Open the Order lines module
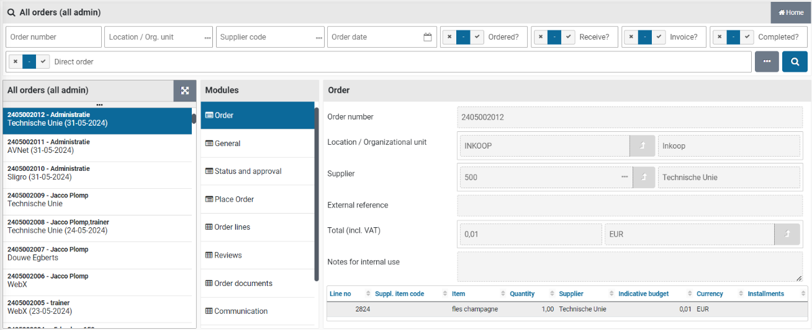 (x=232, y=227)
